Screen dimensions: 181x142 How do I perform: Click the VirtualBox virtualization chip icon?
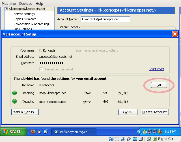click(x=141, y=139)
